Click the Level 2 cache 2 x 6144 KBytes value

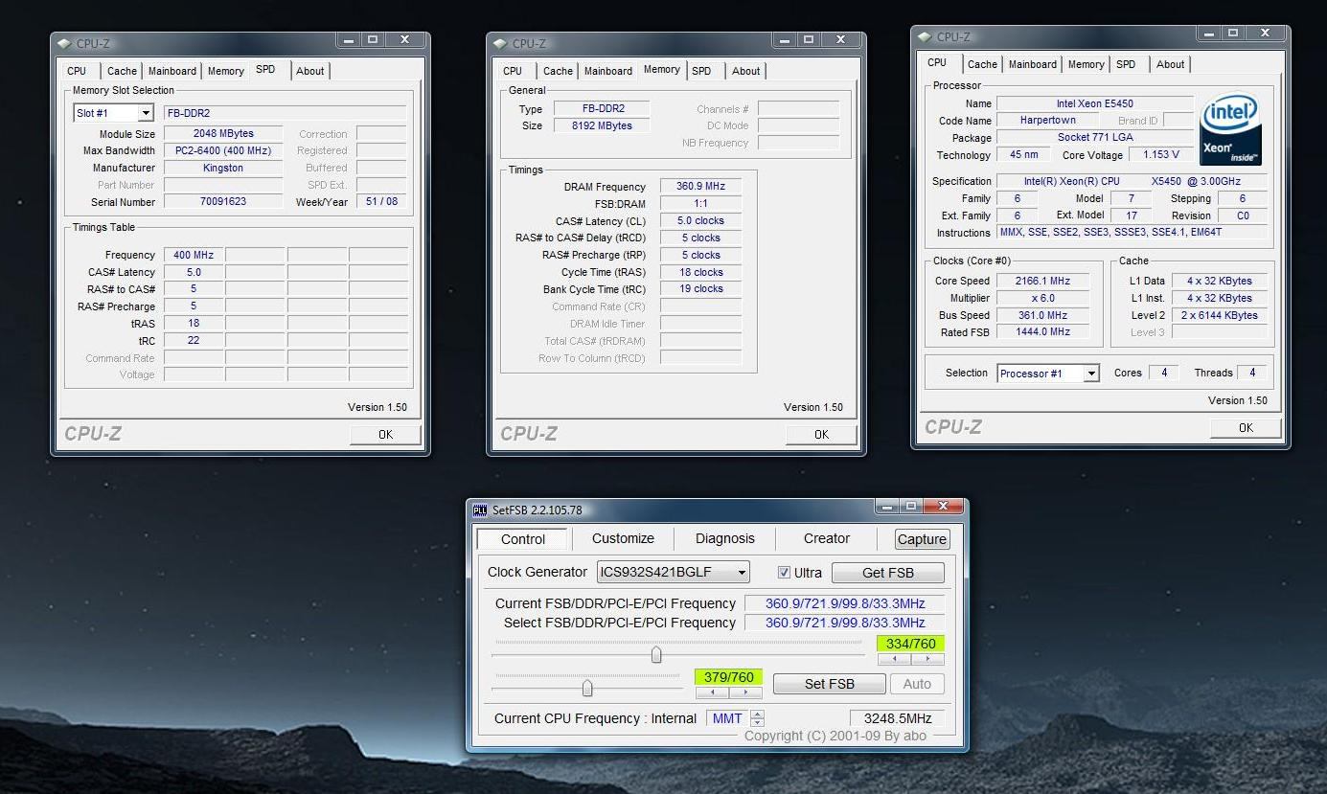click(1219, 315)
